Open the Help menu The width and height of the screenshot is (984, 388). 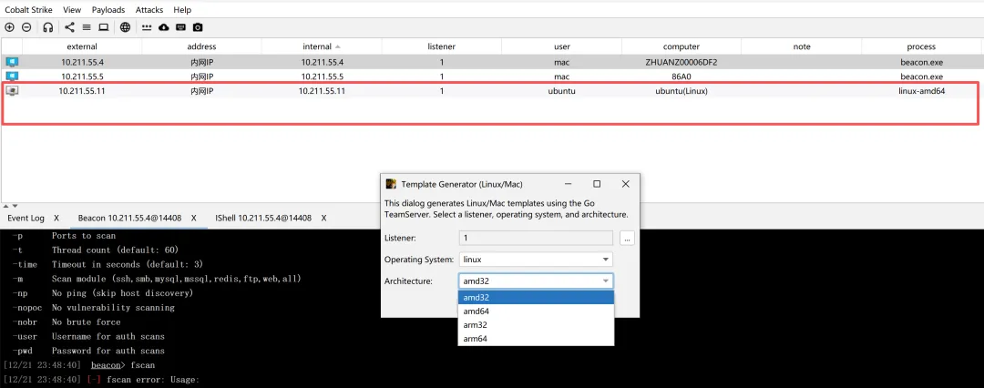[x=182, y=10]
